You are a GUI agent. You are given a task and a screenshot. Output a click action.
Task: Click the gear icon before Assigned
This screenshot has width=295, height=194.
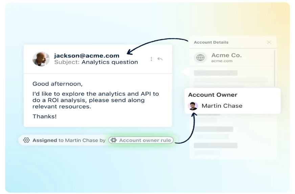pyautogui.click(x=26, y=140)
